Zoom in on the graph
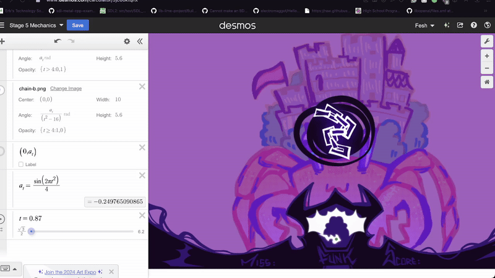The image size is (495, 278). click(487, 56)
